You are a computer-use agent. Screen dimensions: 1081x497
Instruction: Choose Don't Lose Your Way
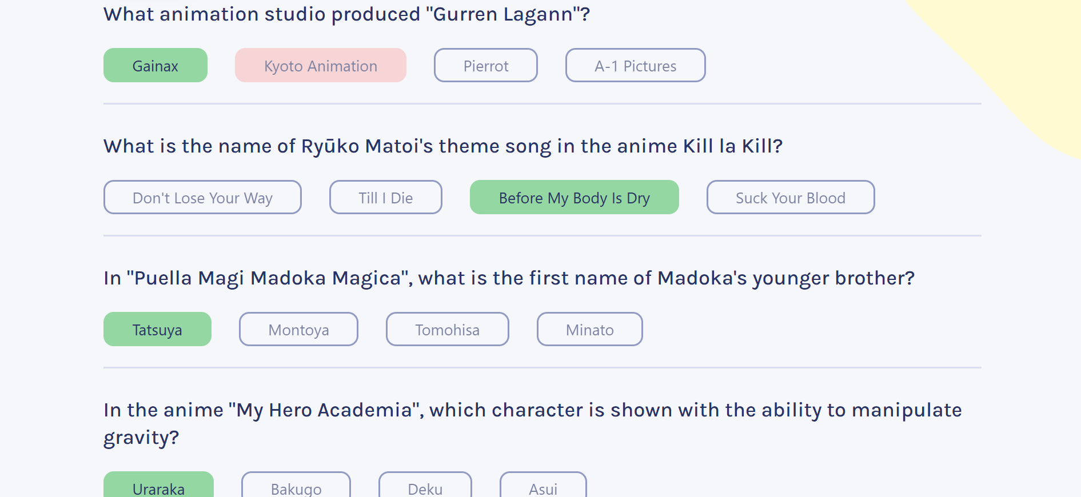(x=202, y=198)
